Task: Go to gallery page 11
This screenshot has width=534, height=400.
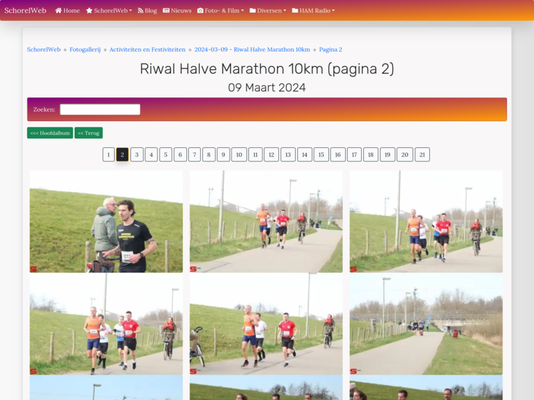Action: (256, 155)
